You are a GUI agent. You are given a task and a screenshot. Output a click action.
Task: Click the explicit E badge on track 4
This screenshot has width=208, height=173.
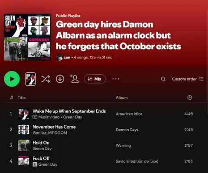point(35,164)
